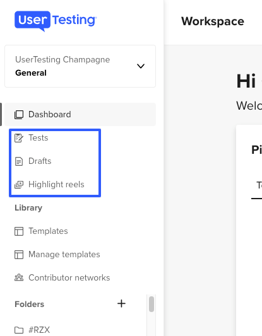262x336 pixels.
Task: Click the Workspace page title
Action: click(x=213, y=21)
